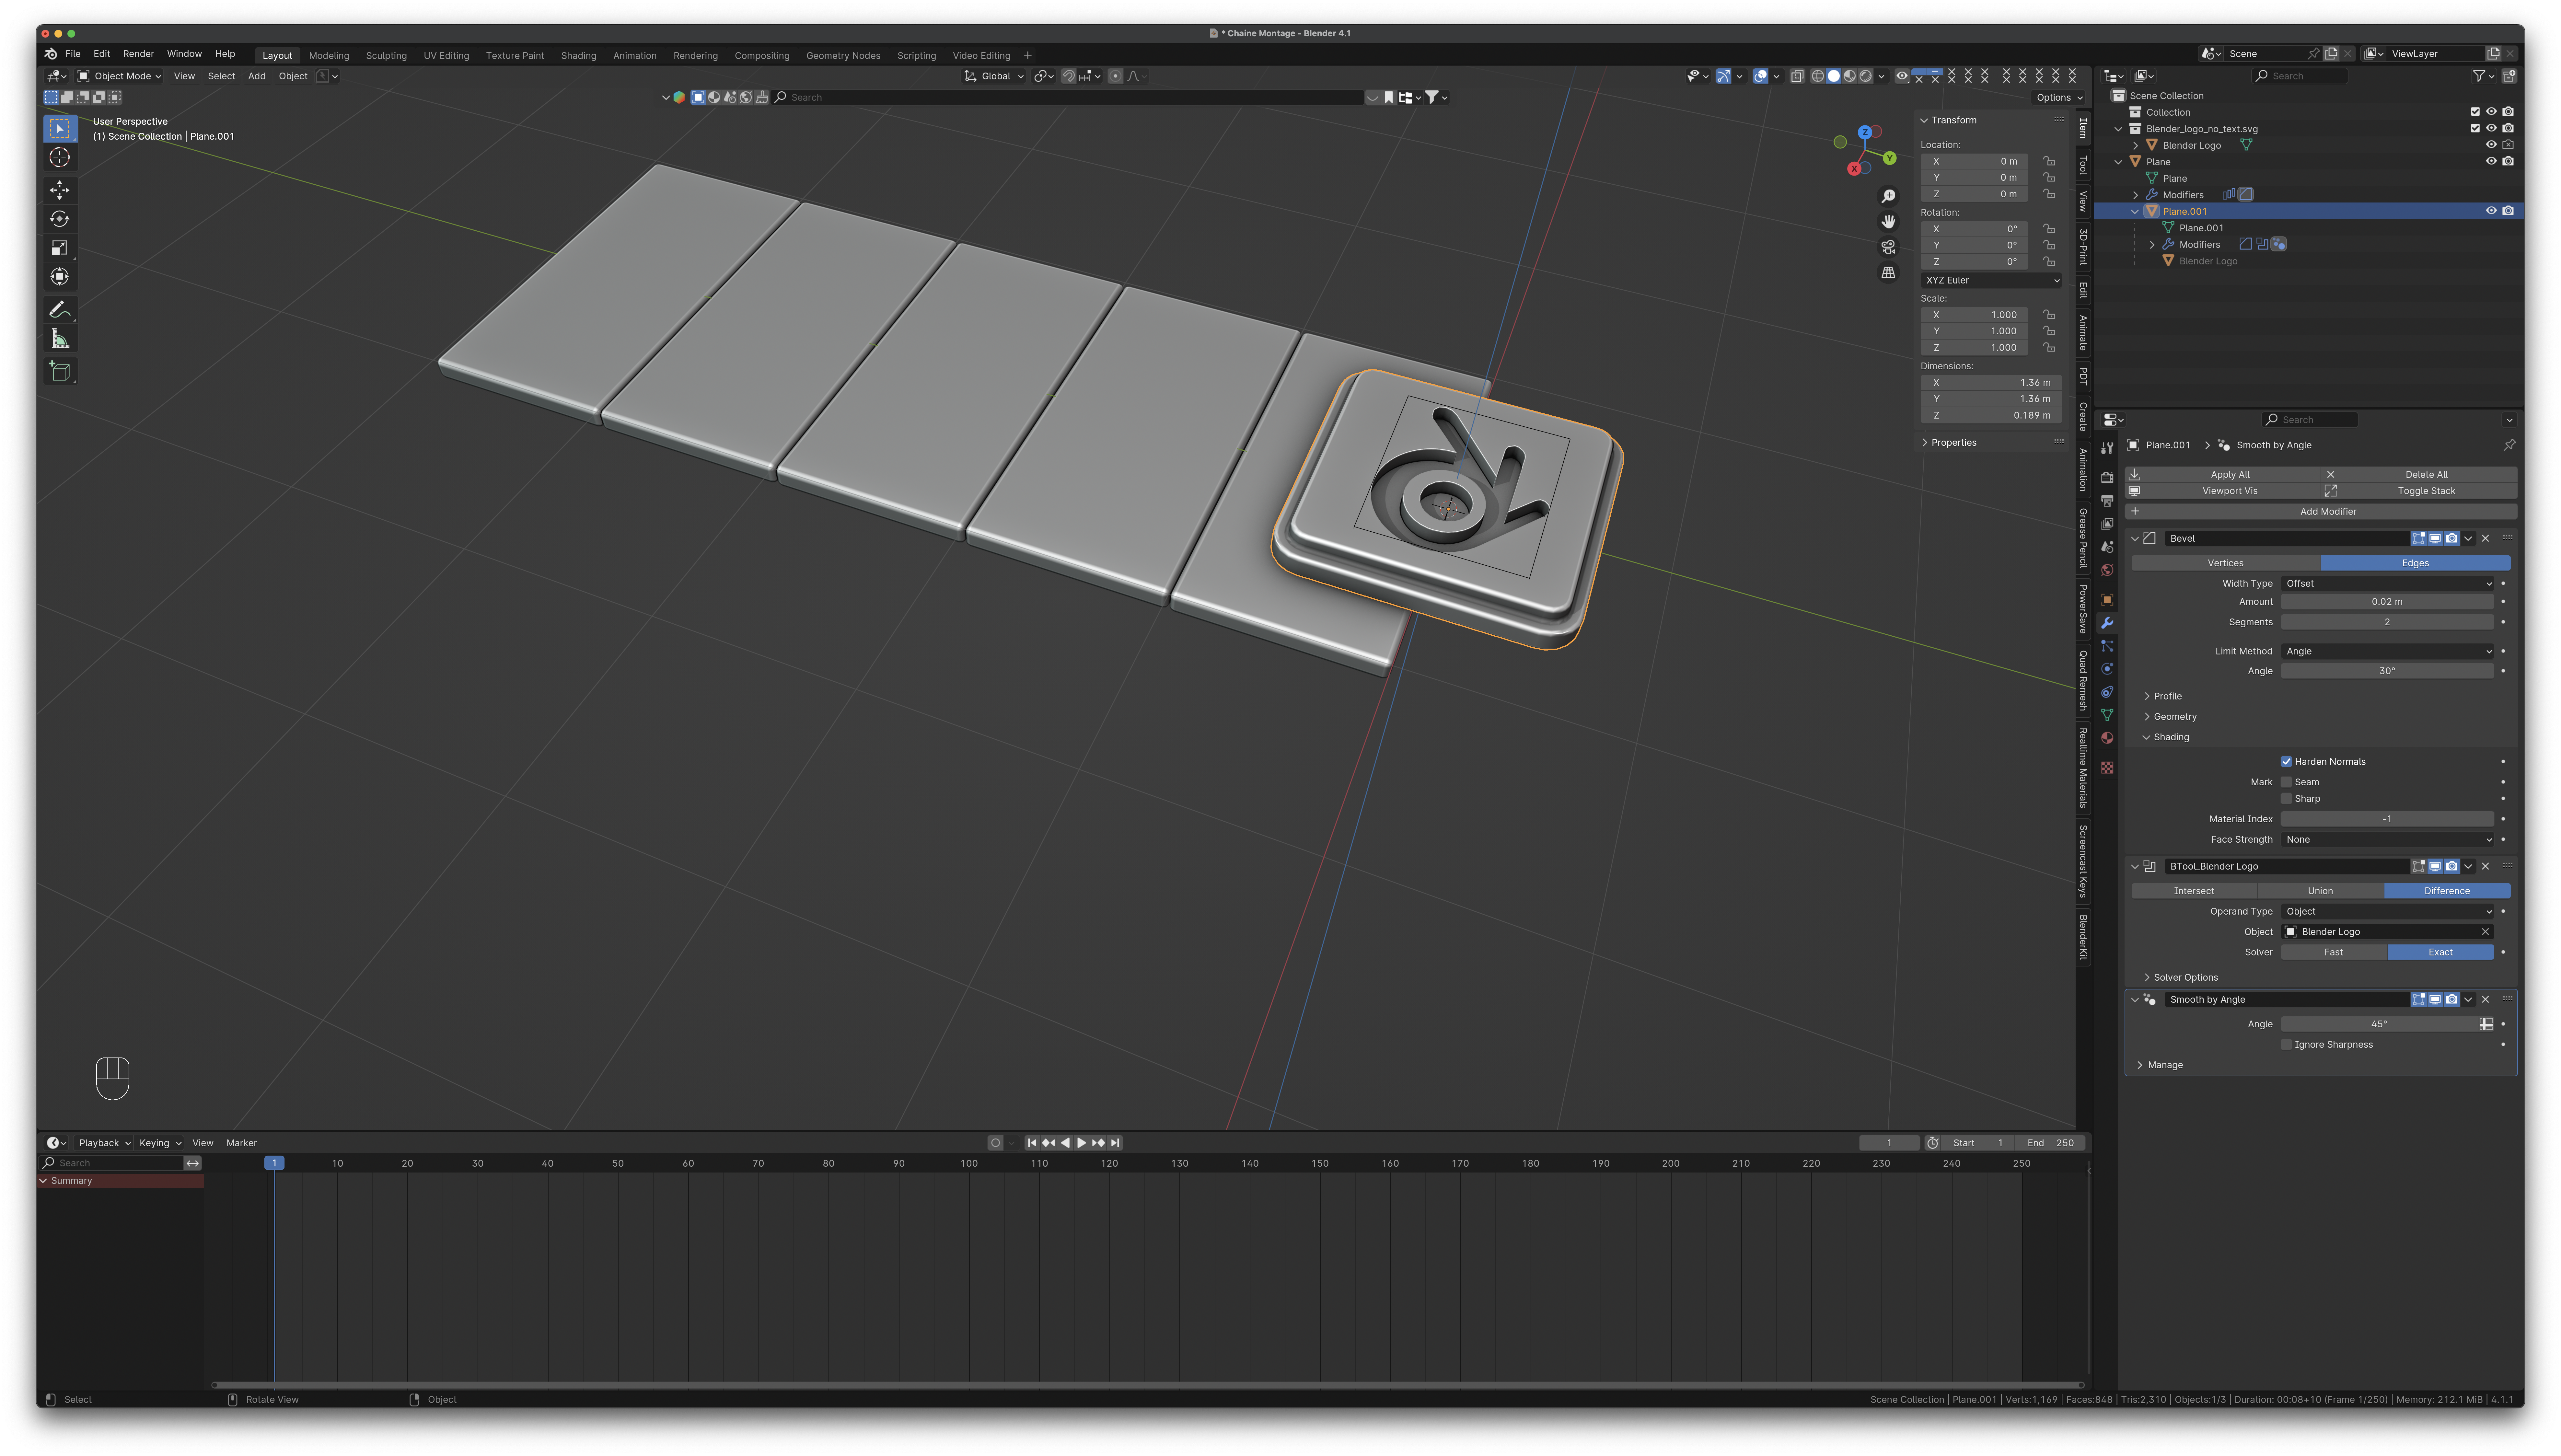Toggle camera view icon
This screenshot has width=2561, height=1456.
[x=1888, y=247]
